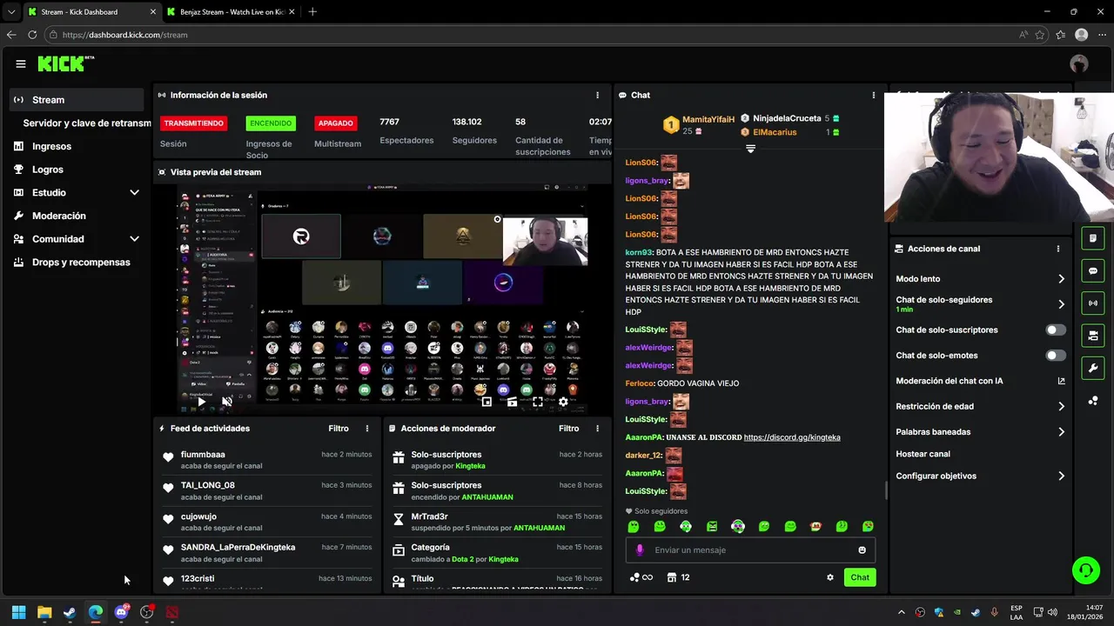The height and width of the screenshot is (626, 1114).
Task: Click the green Chat send button
Action: coord(860,577)
